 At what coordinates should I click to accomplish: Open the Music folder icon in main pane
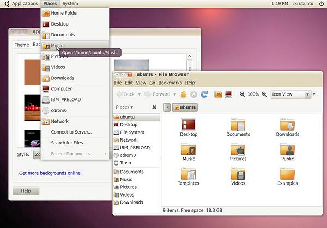(x=189, y=149)
